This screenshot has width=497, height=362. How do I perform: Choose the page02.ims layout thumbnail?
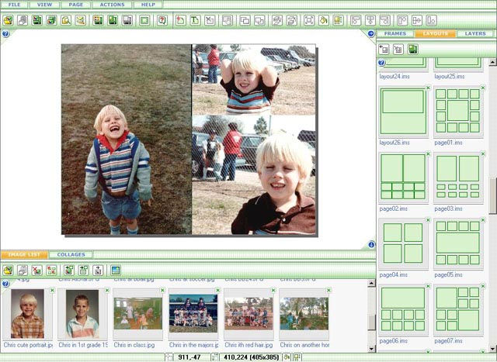tap(403, 178)
